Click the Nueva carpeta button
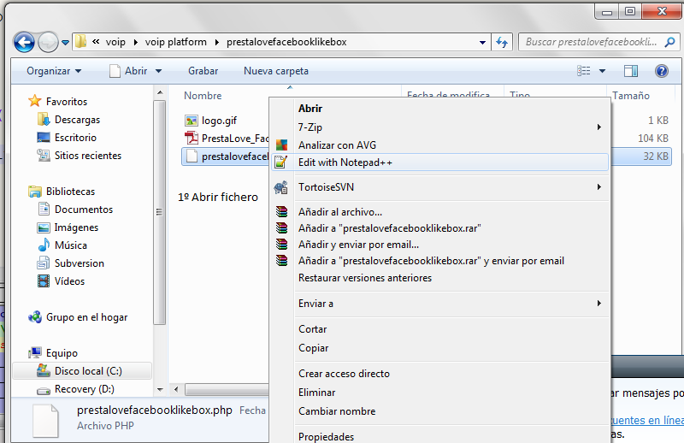This screenshot has width=684, height=443. pos(276,71)
